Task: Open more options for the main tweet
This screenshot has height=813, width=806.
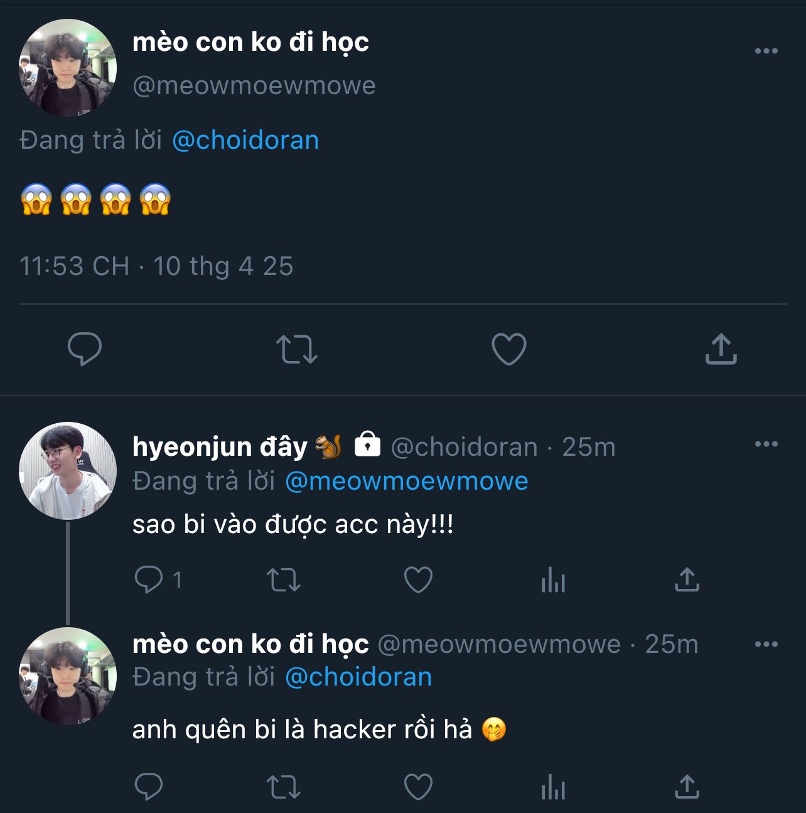Action: point(766,51)
